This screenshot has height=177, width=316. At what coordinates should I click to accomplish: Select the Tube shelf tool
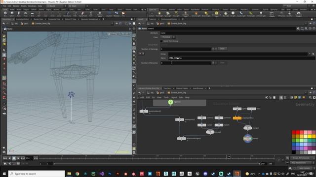(19, 14)
